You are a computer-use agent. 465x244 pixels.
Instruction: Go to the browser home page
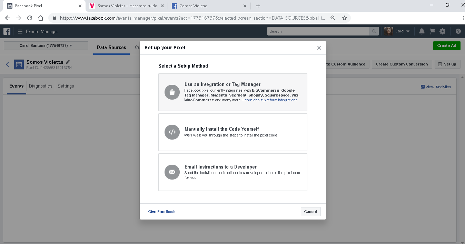click(x=41, y=18)
